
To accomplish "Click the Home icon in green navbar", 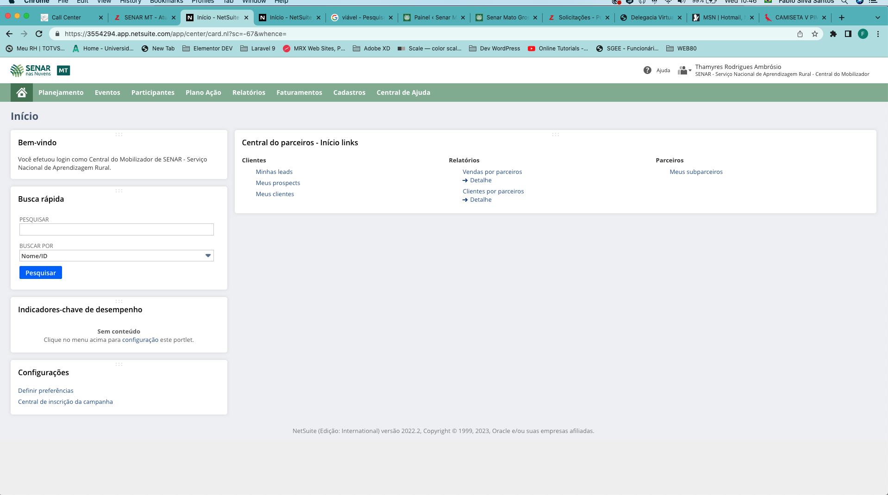I will click(x=21, y=93).
